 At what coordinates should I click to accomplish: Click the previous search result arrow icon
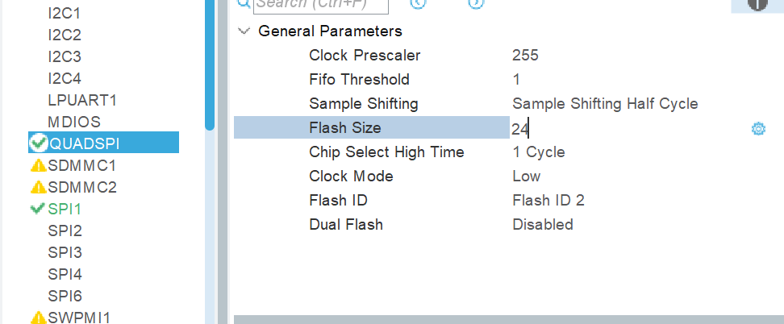point(418,3)
